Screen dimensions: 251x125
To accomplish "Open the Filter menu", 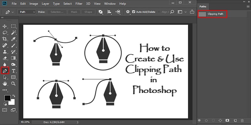I will [x=79, y=3].
